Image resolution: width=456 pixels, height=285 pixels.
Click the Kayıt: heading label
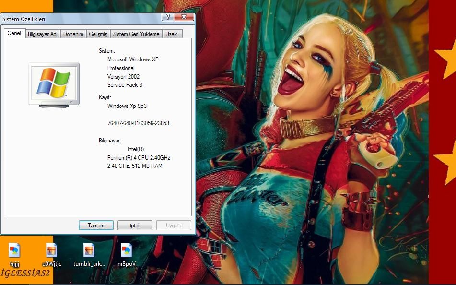tap(105, 97)
